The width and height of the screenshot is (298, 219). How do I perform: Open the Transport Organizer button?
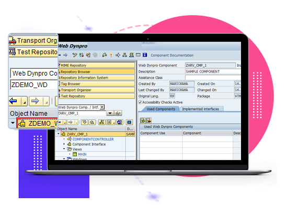(96, 90)
